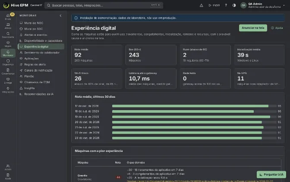Open the Ajuda rail icon at bottom
290x182 pixels.
pyautogui.click(x=8, y=176)
